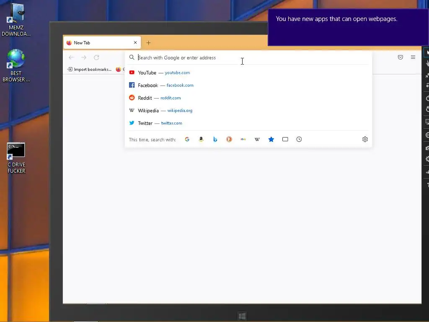Click the Firefox bookmark icon beside Import bookmarks
This screenshot has width=429, height=322.
pyautogui.click(x=118, y=69)
